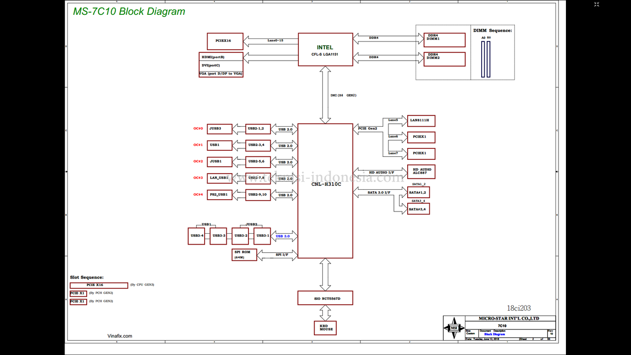Viewport: 631px width, 355px height.
Task: Click the 'HD AUDIO I/F' arrow label
Action: pyautogui.click(x=382, y=172)
